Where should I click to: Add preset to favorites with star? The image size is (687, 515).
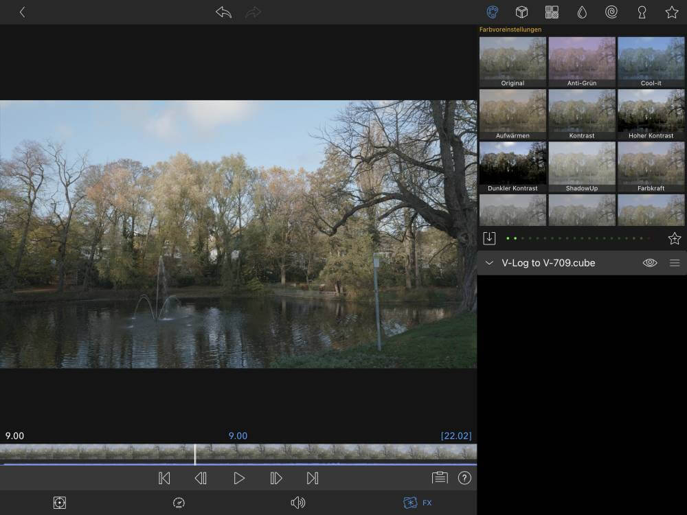click(675, 238)
